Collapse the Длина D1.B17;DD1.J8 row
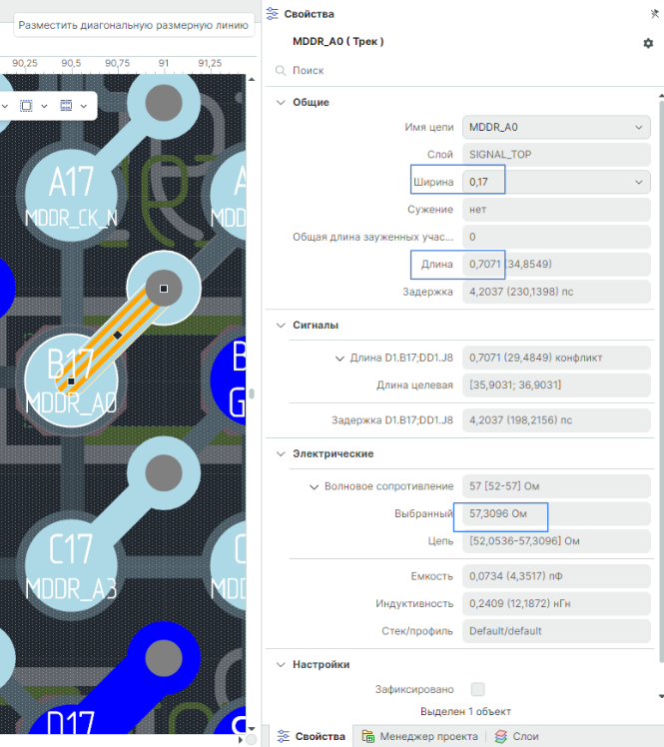The height and width of the screenshot is (747, 664). [x=339, y=359]
